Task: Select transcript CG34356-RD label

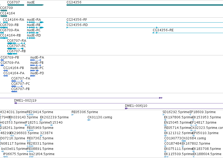Action: point(77,25)
